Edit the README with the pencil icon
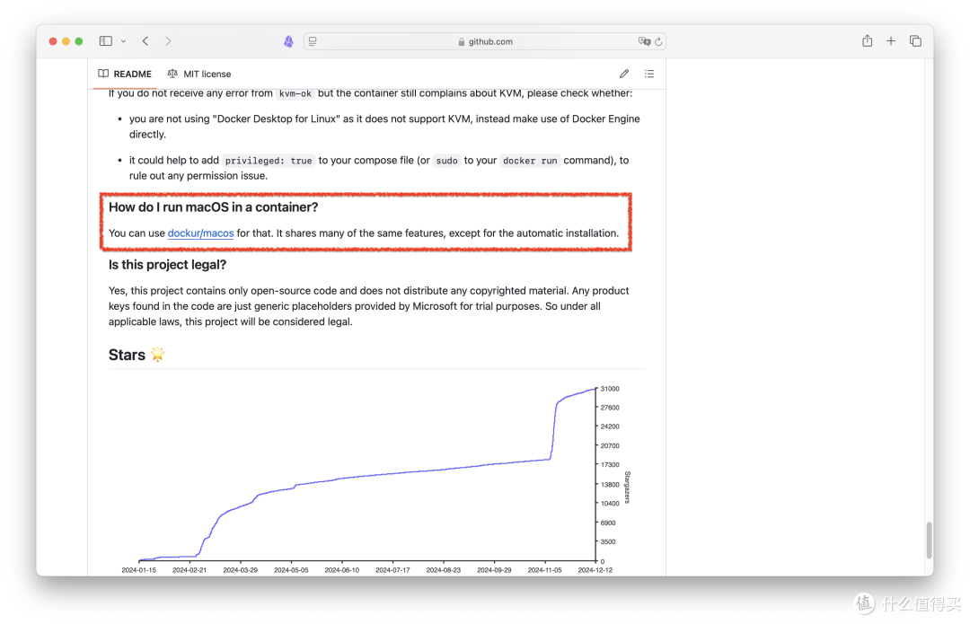Screen dimensions: 970x624 click(623, 74)
